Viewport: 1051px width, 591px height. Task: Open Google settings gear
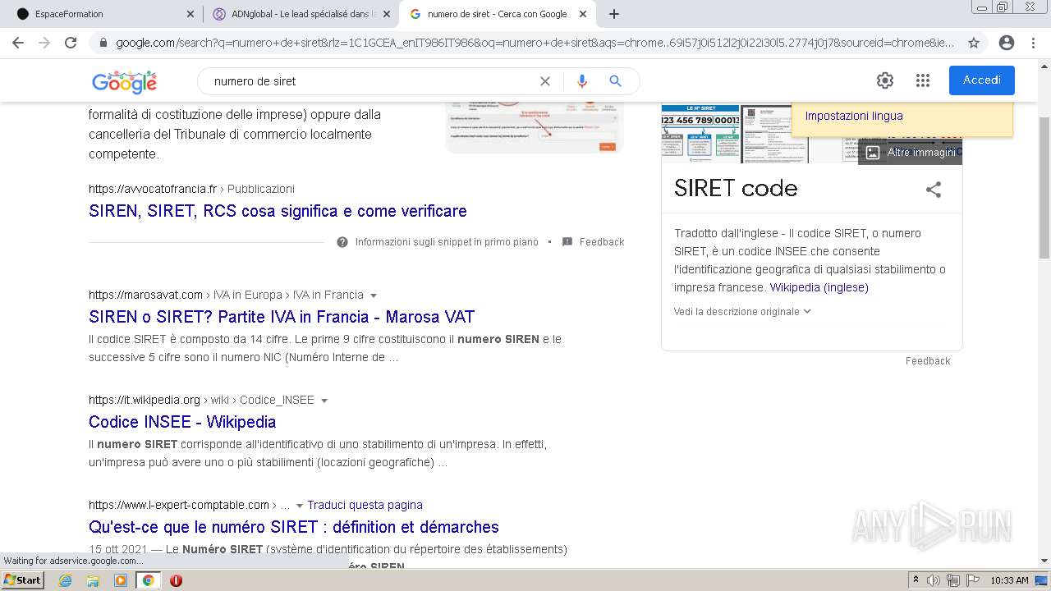884,80
